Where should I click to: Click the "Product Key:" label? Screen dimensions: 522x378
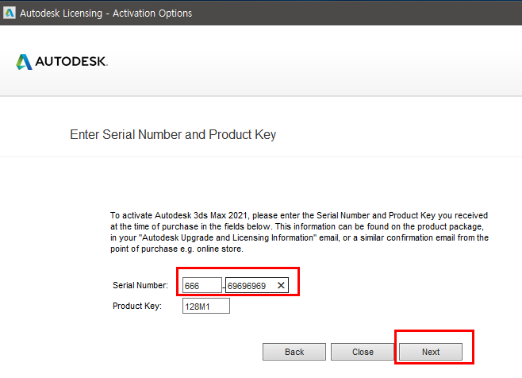click(137, 307)
